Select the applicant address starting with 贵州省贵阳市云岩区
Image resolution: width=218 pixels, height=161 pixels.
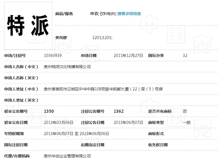click(x=103, y=89)
